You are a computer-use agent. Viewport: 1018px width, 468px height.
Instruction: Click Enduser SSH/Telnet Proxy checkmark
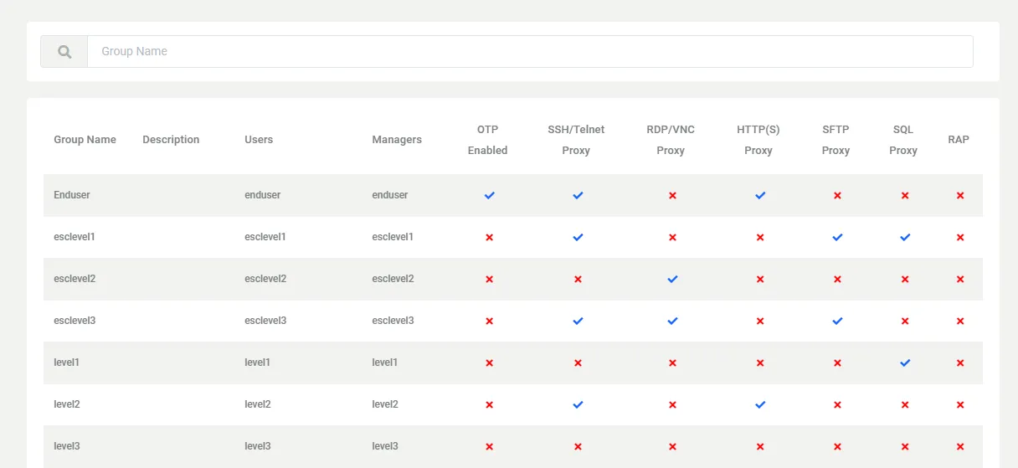(x=578, y=195)
